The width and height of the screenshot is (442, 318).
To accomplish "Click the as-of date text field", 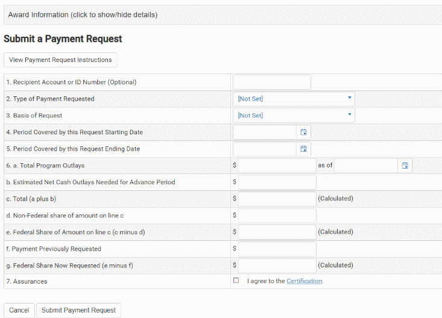I will point(365,165).
